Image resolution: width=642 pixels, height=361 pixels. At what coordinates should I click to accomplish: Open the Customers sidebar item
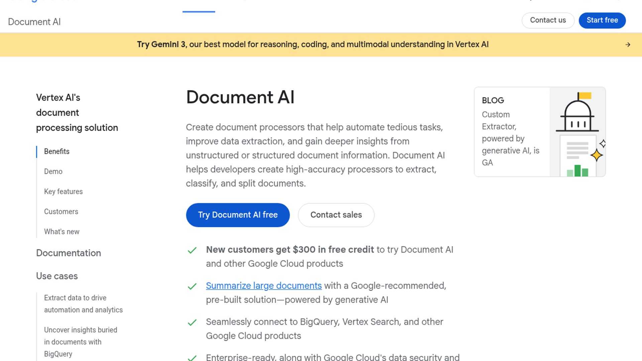pos(61,212)
